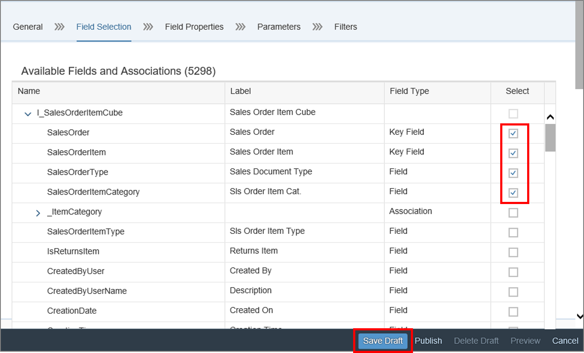The height and width of the screenshot is (353, 584).
Task: Open the Filters tab
Action: click(x=345, y=27)
